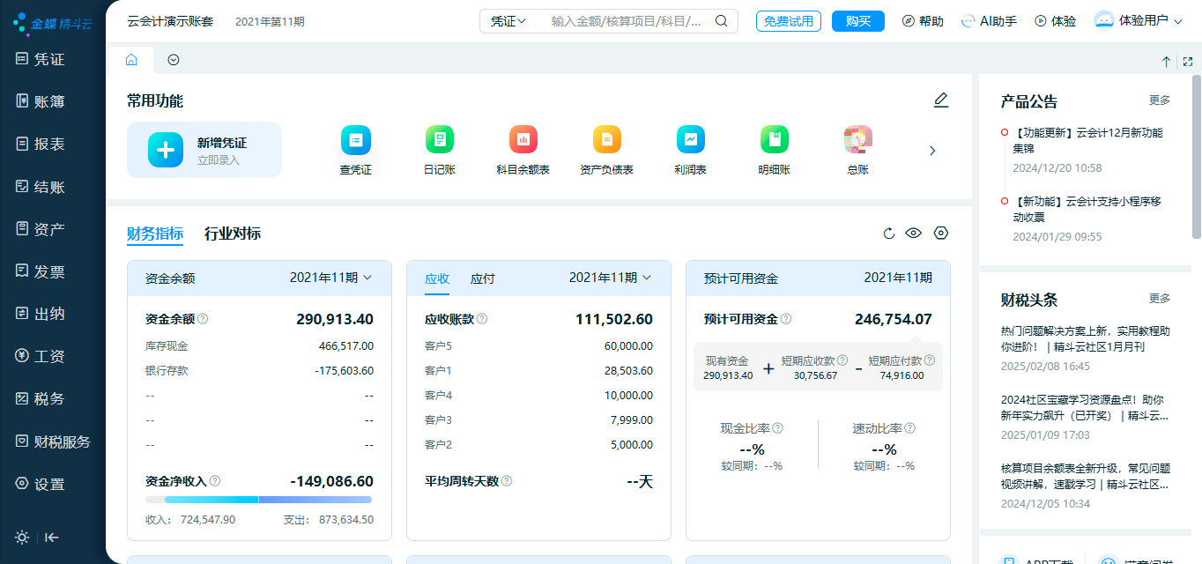Select the 应收 tab
Screen dimensions: 1202x564
(437, 278)
